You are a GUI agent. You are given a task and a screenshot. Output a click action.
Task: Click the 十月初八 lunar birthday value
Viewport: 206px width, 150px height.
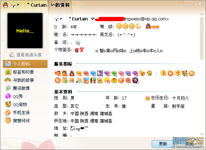pos(180,98)
